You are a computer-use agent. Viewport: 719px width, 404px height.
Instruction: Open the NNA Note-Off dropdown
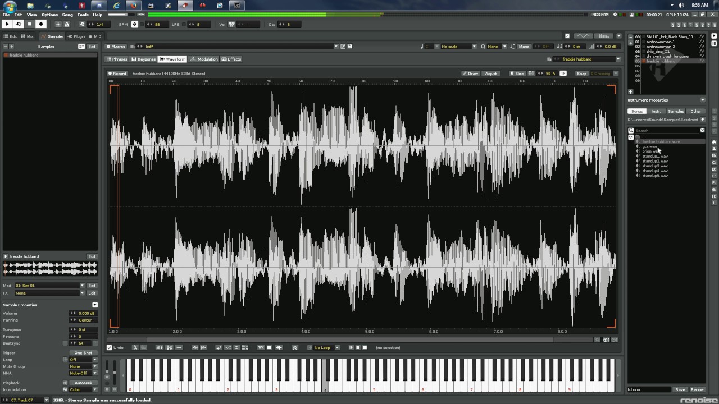pos(83,373)
